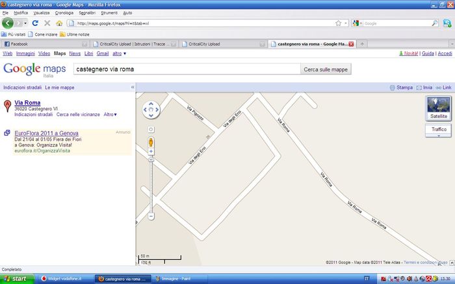Click the Libri link
Image resolution: width=455 pixels, height=284 pixels.
(89, 53)
